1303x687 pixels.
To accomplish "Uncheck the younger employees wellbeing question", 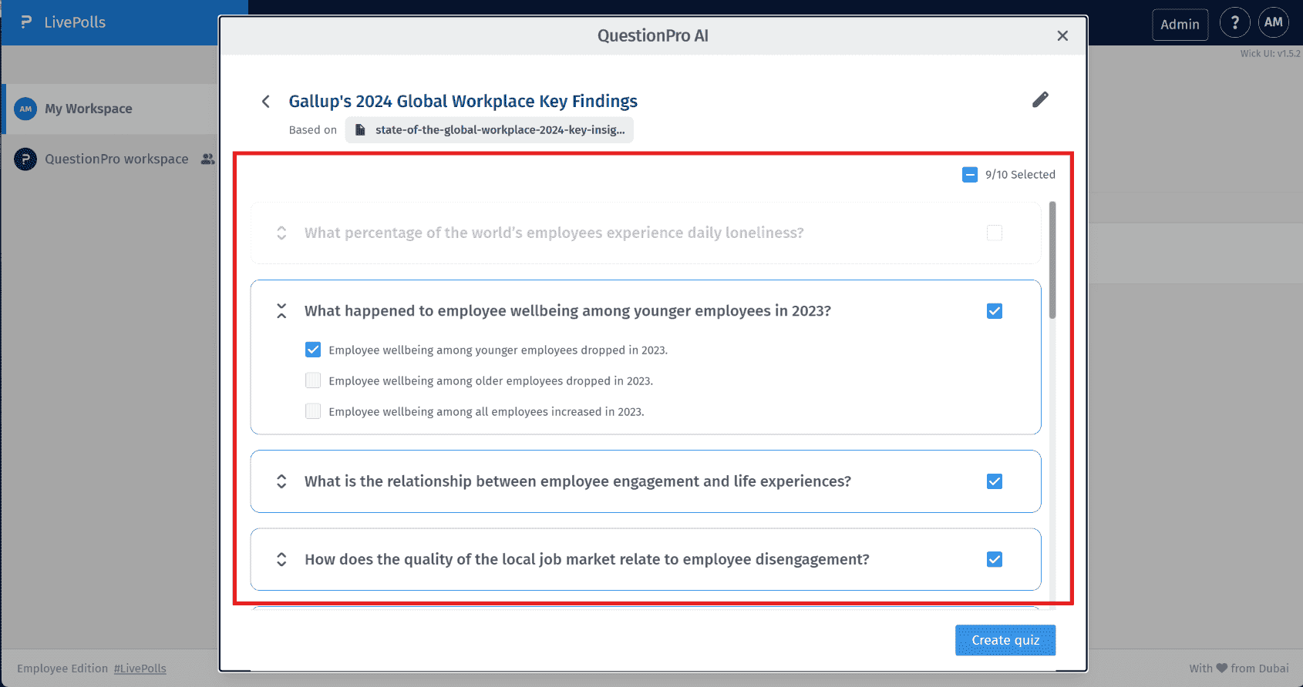I will (x=995, y=311).
